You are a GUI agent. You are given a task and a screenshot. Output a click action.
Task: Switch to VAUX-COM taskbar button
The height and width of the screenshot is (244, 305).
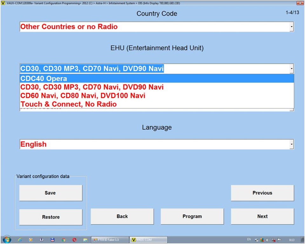click(148, 240)
